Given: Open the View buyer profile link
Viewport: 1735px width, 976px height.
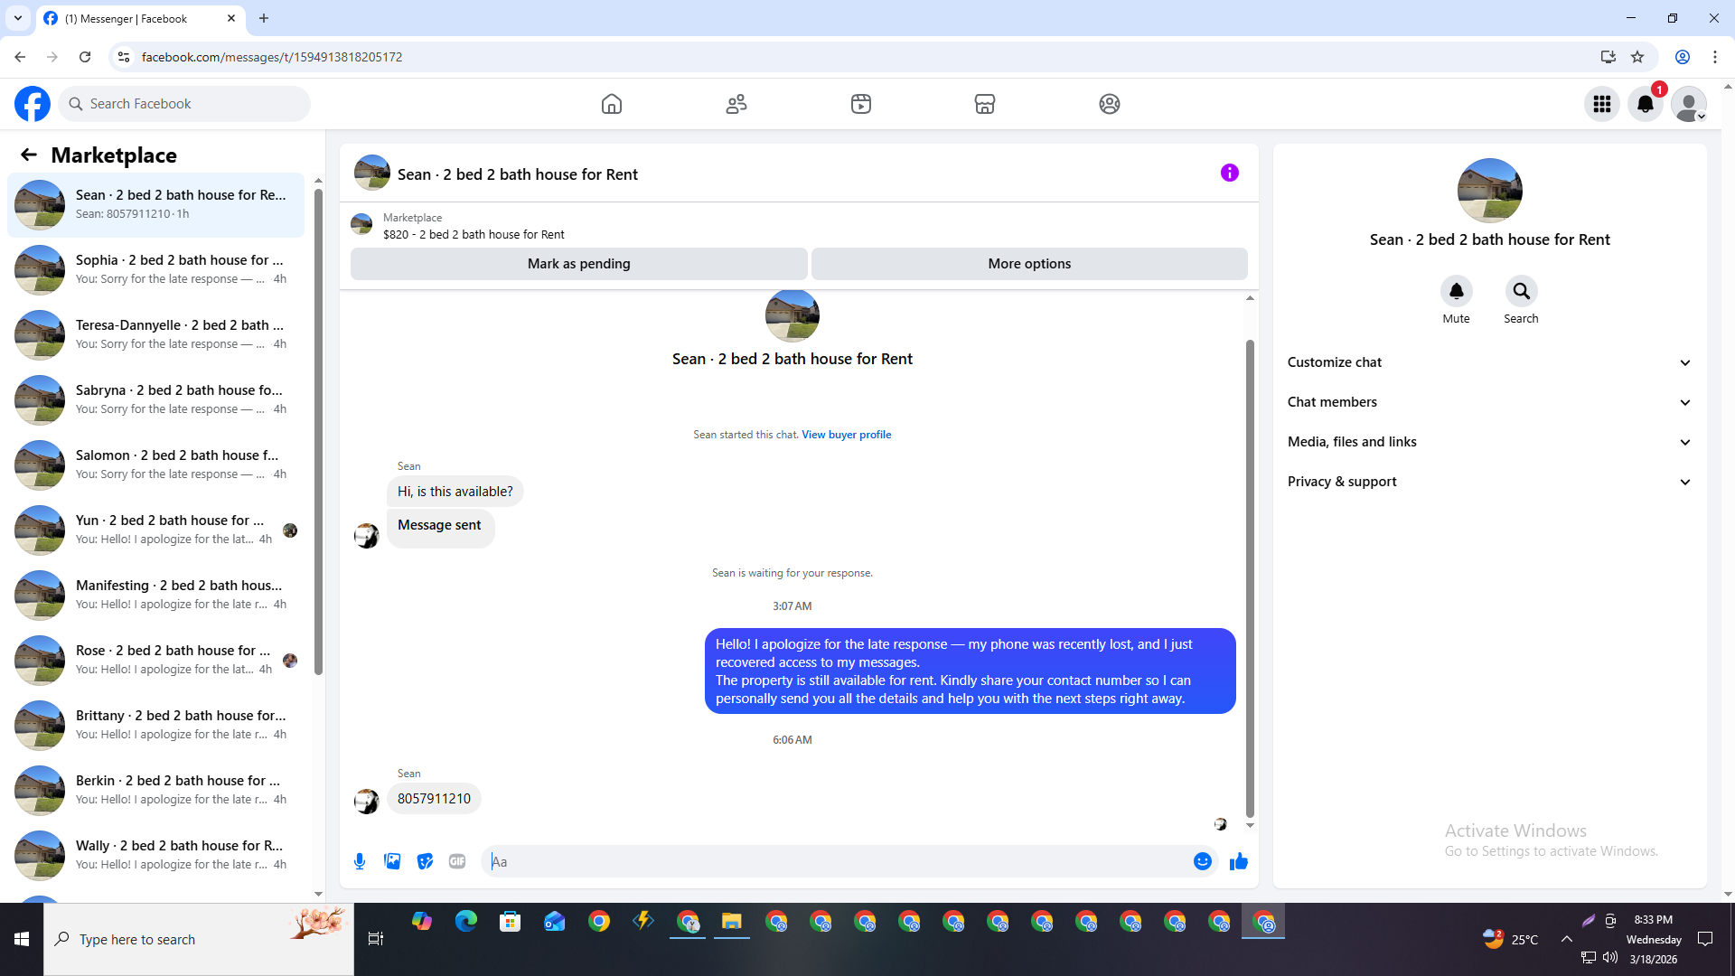Looking at the screenshot, I should click(x=846, y=435).
